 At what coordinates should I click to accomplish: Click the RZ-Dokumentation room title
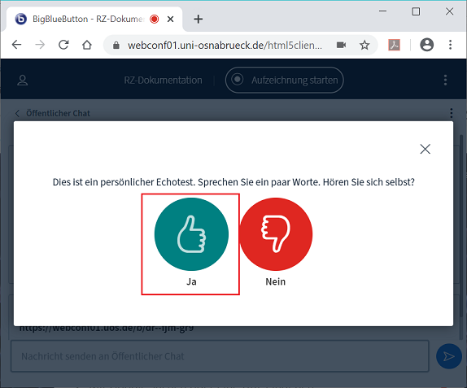[164, 80]
